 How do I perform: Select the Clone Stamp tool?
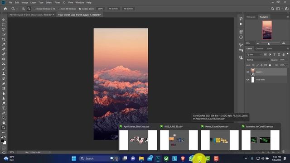pyautogui.click(x=4, y=74)
